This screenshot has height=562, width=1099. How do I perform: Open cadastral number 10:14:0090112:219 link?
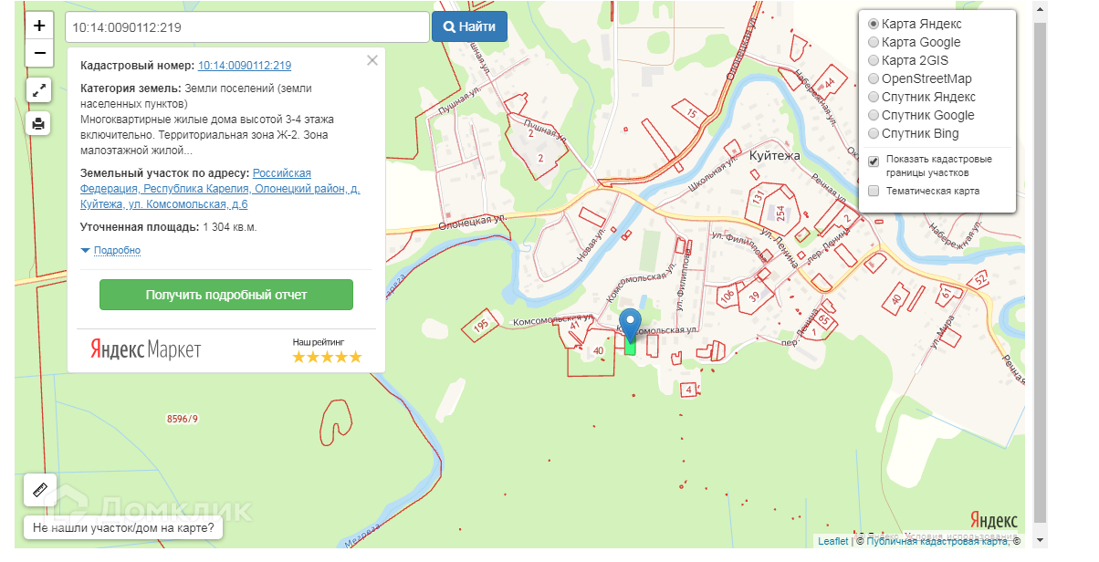[x=245, y=66]
